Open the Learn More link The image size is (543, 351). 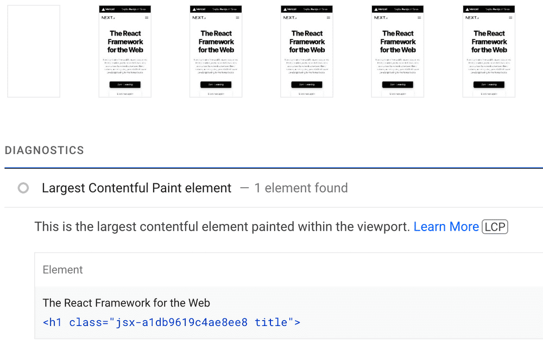coord(446,227)
